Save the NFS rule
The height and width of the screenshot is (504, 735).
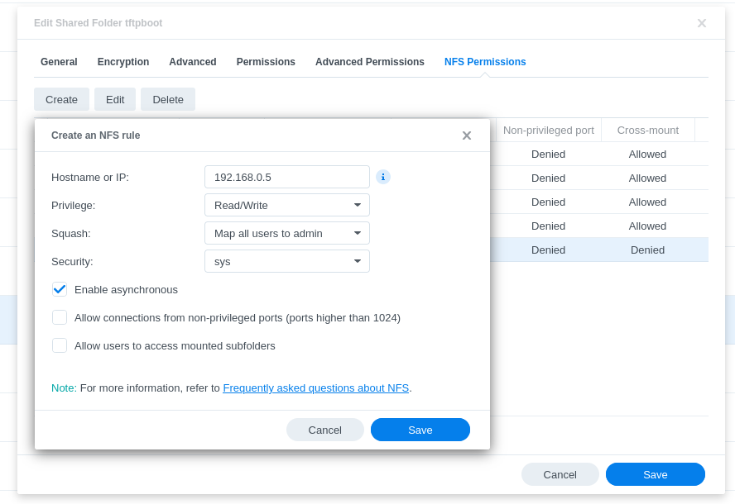[x=420, y=430]
